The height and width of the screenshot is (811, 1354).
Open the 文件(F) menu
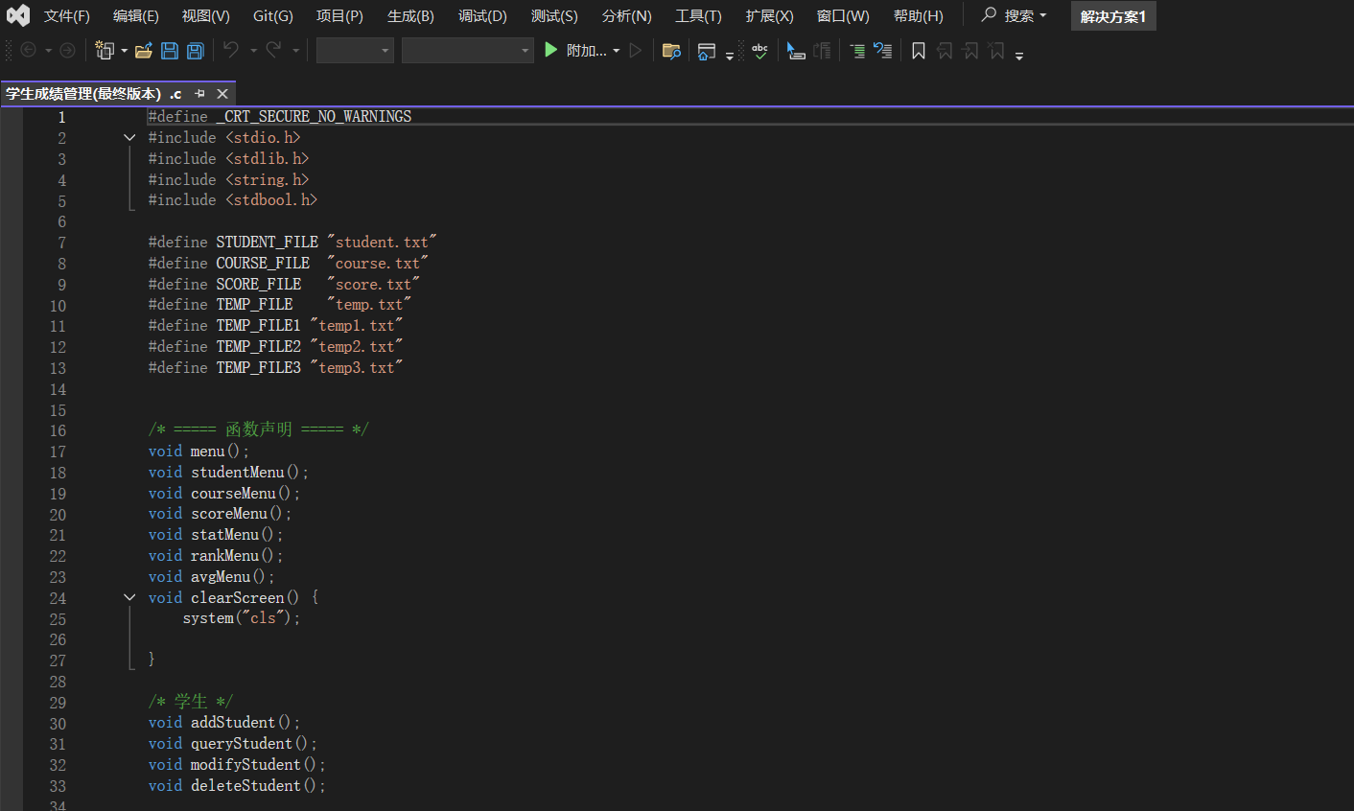tap(66, 16)
